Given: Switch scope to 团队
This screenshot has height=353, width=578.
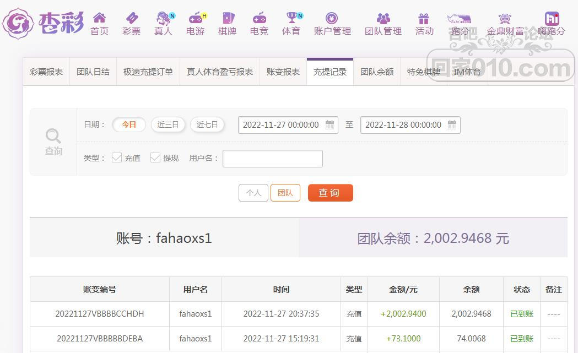Looking at the screenshot, I should coord(285,193).
